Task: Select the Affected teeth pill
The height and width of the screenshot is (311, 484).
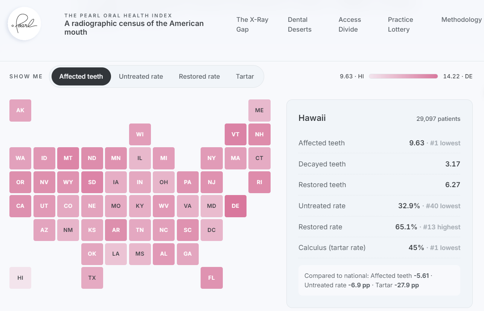Action: (81, 76)
